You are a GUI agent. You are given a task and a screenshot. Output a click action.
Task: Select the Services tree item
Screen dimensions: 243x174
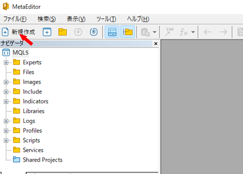click(x=33, y=150)
